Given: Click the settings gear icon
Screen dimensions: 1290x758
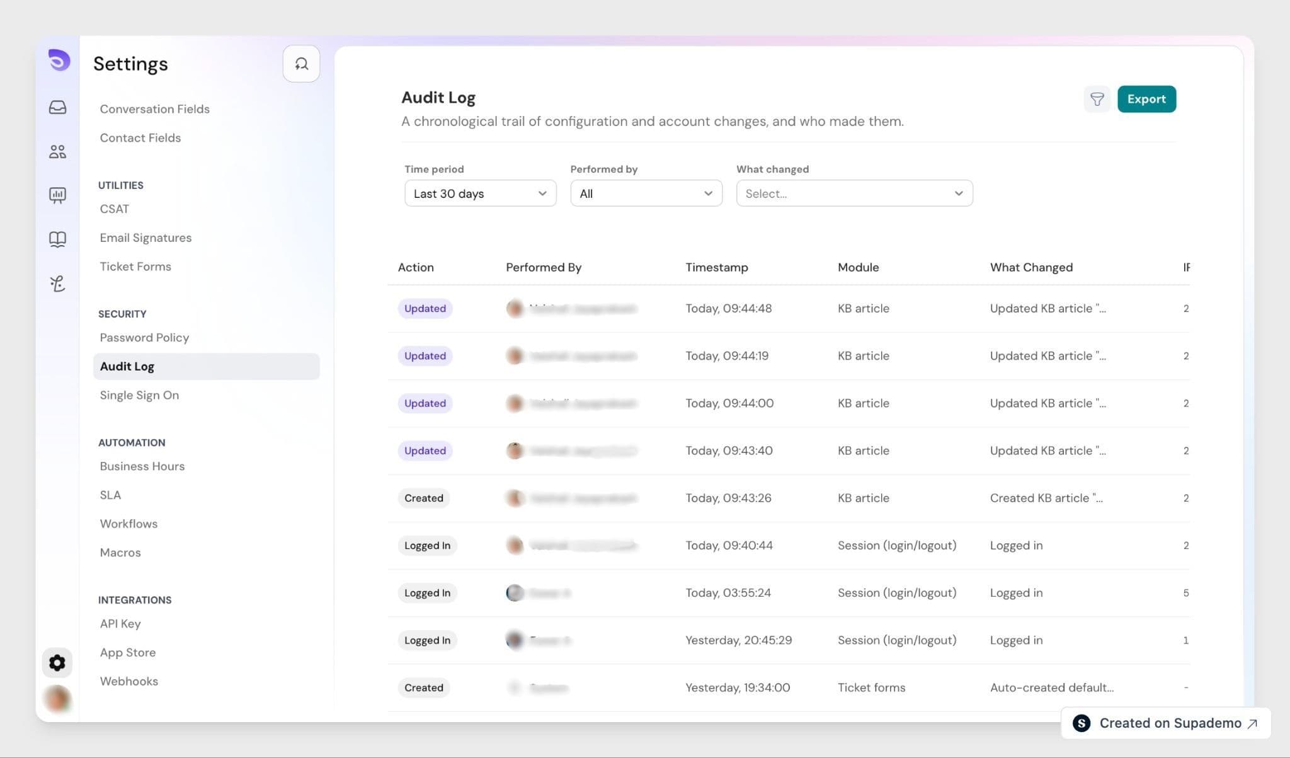Looking at the screenshot, I should point(57,662).
